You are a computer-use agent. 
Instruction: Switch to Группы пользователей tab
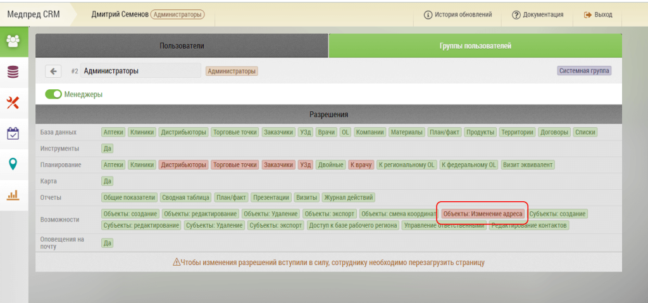(x=475, y=46)
